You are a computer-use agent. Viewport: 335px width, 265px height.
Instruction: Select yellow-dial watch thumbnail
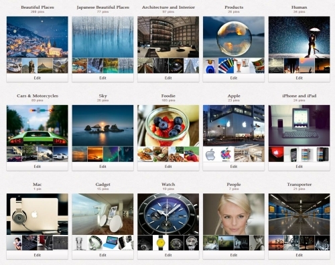[x=160, y=243]
